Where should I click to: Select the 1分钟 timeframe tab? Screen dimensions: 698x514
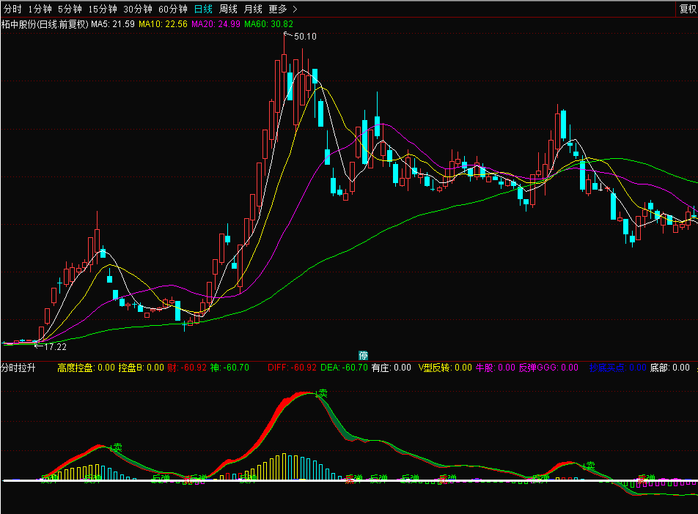tap(40, 9)
